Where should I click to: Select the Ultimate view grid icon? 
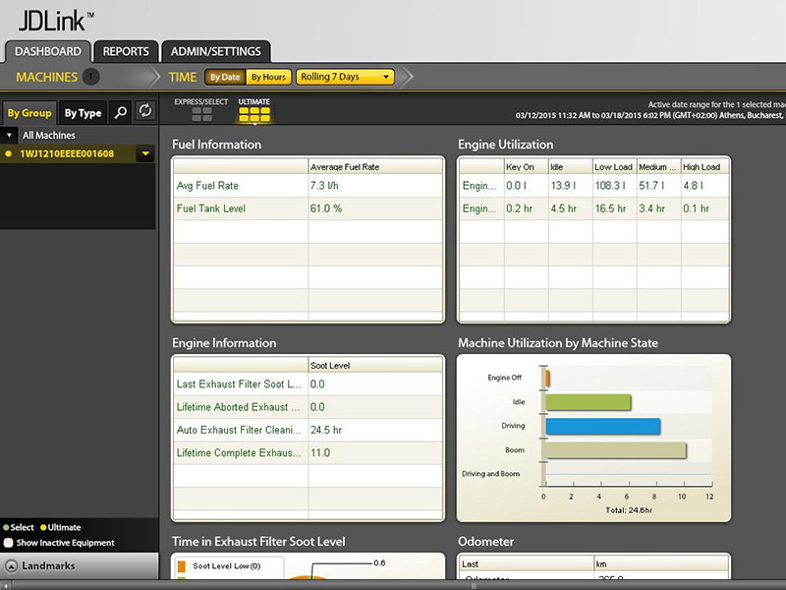254,114
